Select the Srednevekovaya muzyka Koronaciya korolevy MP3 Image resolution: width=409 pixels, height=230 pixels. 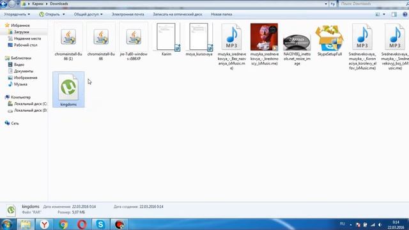click(x=362, y=47)
